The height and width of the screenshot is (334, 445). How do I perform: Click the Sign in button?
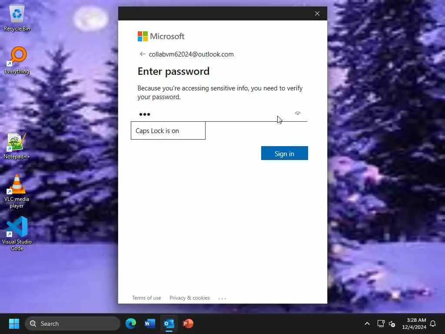(x=284, y=154)
